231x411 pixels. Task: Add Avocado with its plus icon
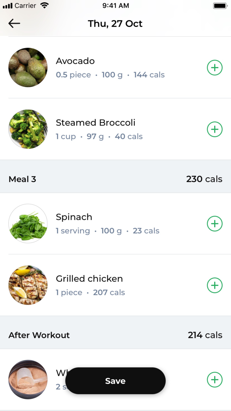(x=214, y=68)
